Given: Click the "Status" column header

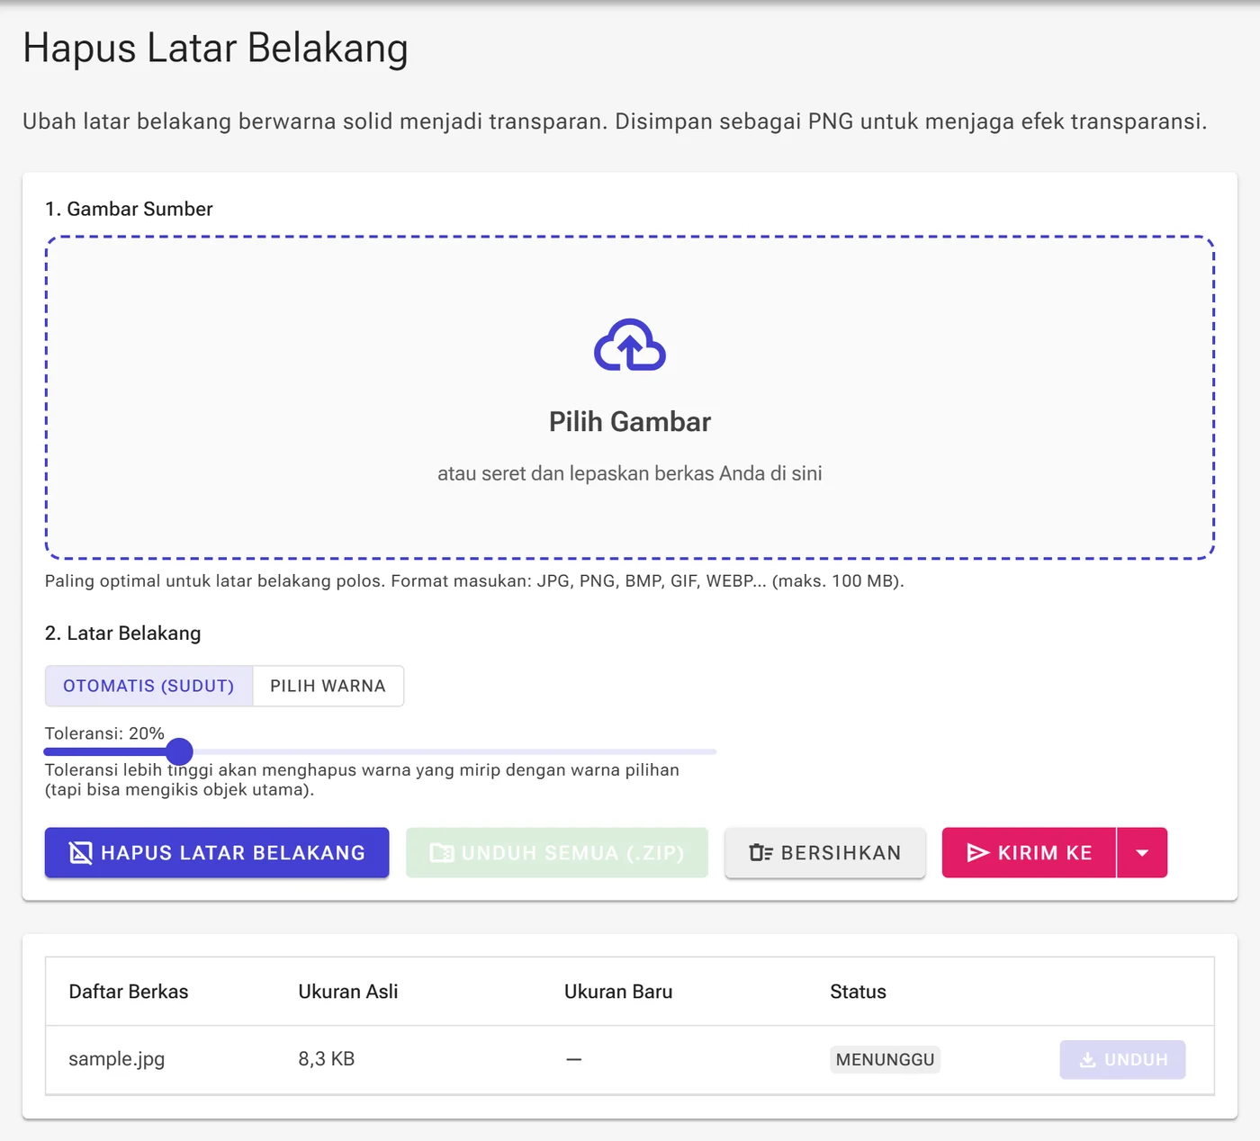Looking at the screenshot, I should (x=858, y=992).
